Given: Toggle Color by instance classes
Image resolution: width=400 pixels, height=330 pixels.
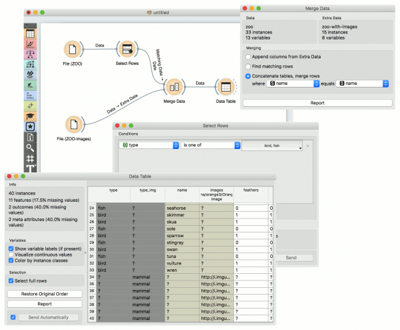Looking at the screenshot, I should pyautogui.click(x=12, y=261).
